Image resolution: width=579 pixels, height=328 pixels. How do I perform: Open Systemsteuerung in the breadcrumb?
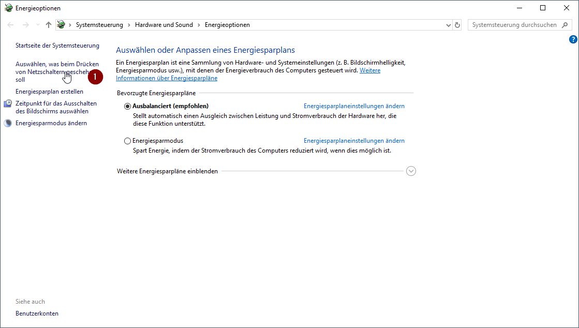pos(99,25)
